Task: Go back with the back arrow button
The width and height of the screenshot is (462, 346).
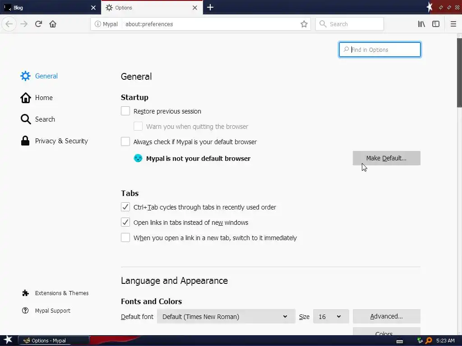Action: (x=9, y=24)
